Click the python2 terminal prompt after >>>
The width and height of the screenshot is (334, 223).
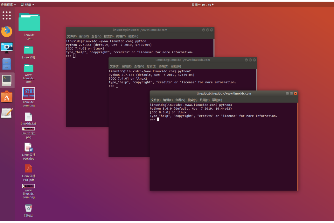[117, 86]
